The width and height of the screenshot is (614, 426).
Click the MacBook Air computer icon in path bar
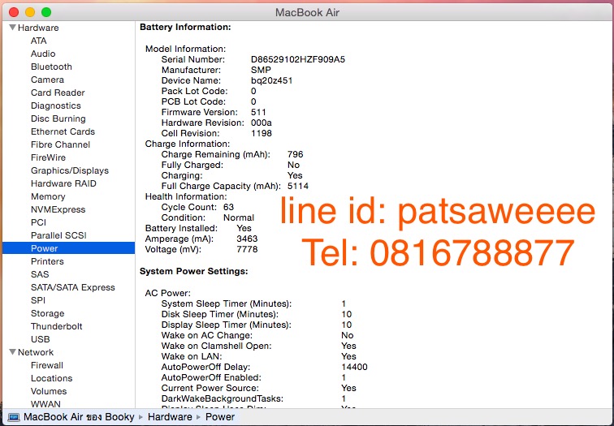tap(14, 417)
